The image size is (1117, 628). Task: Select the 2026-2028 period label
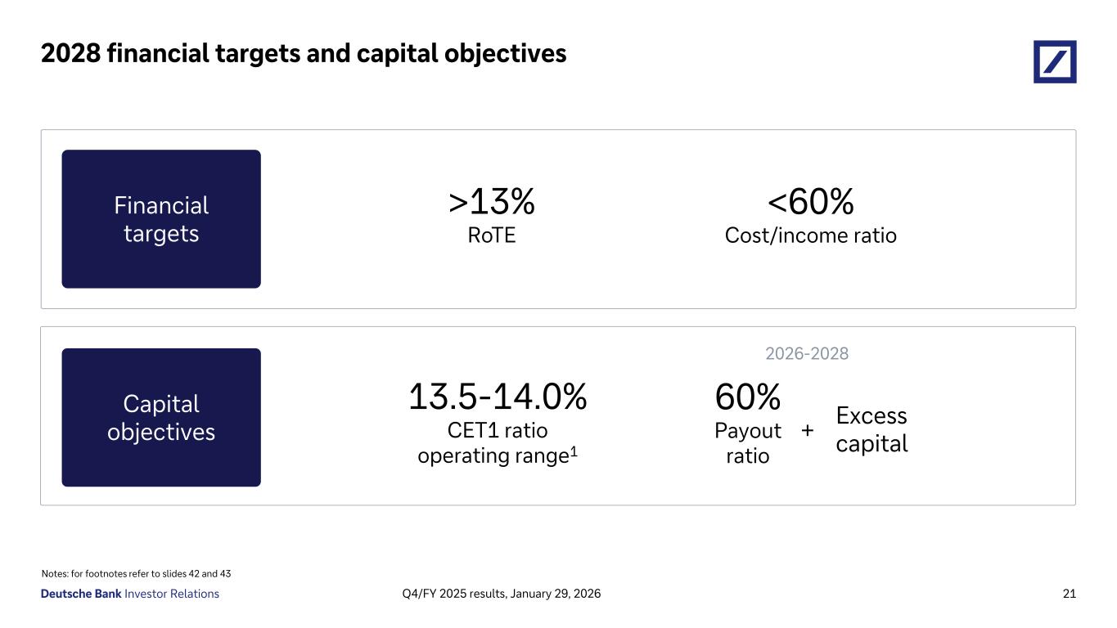coord(806,353)
